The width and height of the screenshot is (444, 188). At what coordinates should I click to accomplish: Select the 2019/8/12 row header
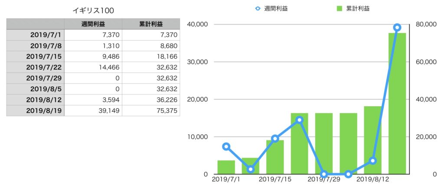36,100
